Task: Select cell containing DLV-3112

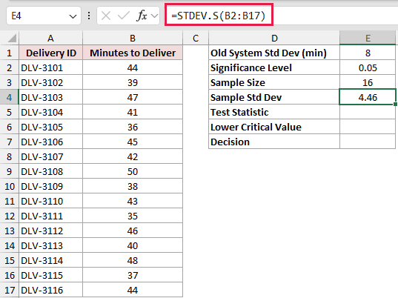Action: click(50, 231)
